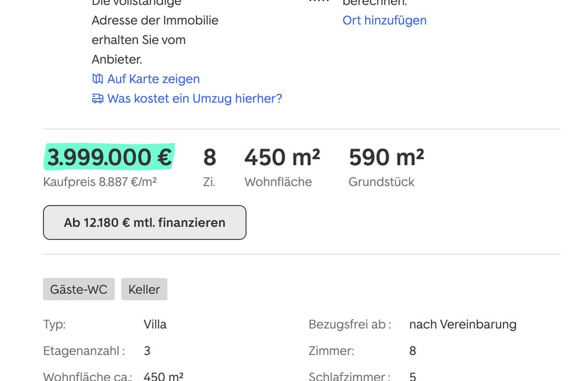Follow the Ort hinzufügen link
The height and width of the screenshot is (381, 572).
click(384, 20)
